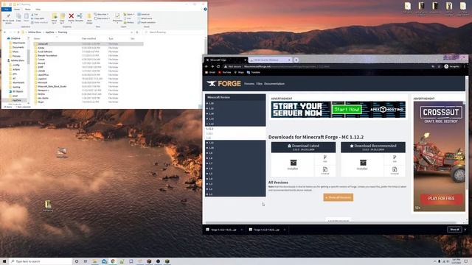Click Explorer's Up one level arrow
Viewport: 472px width, 265px height.
point(18,32)
